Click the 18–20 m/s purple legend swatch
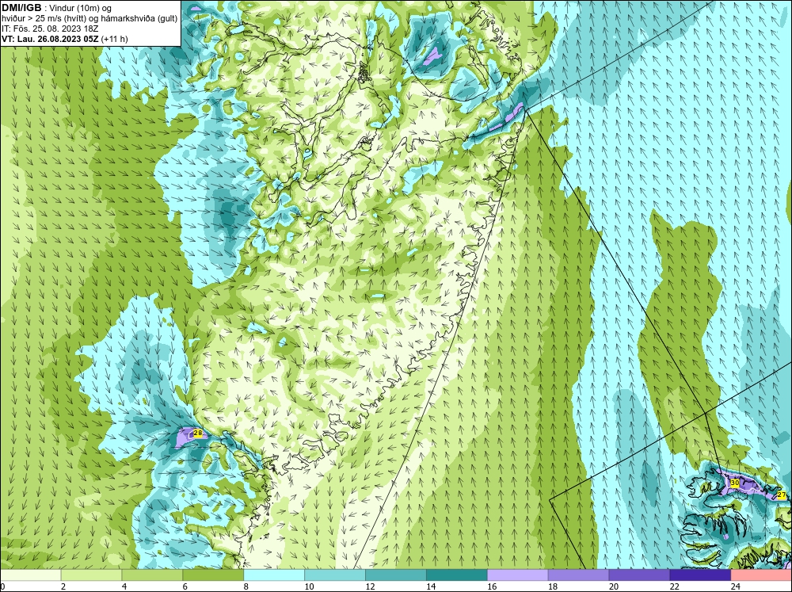This screenshot has width=792, height=592. [578, 575]
